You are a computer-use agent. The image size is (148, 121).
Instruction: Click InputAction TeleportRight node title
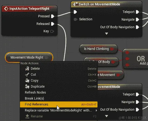click(x=29, y=9)
